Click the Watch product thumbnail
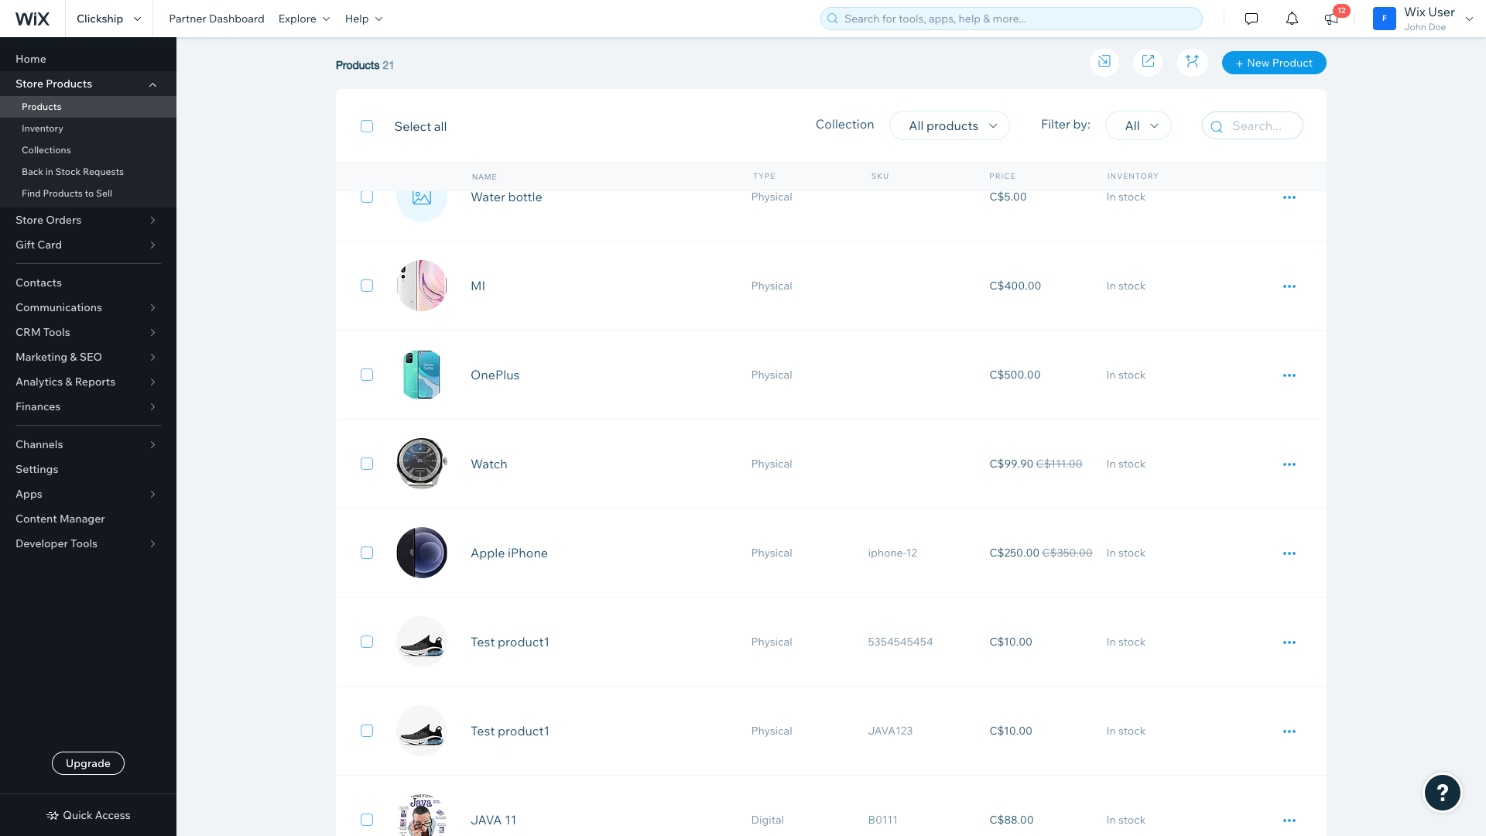This screenshot has width=1486, height=836. coord(422,464)
